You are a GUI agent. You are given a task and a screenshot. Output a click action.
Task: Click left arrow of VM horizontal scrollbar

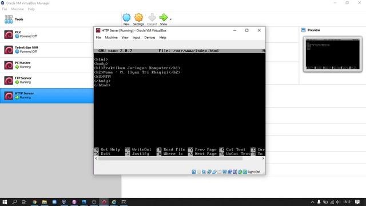[96, 159]
